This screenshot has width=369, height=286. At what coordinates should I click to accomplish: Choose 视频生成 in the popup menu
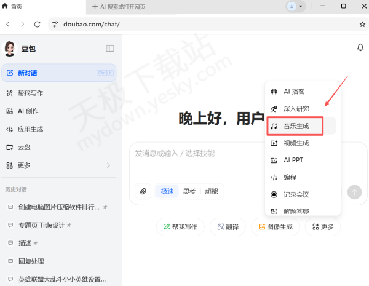[x=296, y=143]
